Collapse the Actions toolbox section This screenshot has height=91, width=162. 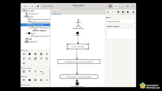point(22,51)
